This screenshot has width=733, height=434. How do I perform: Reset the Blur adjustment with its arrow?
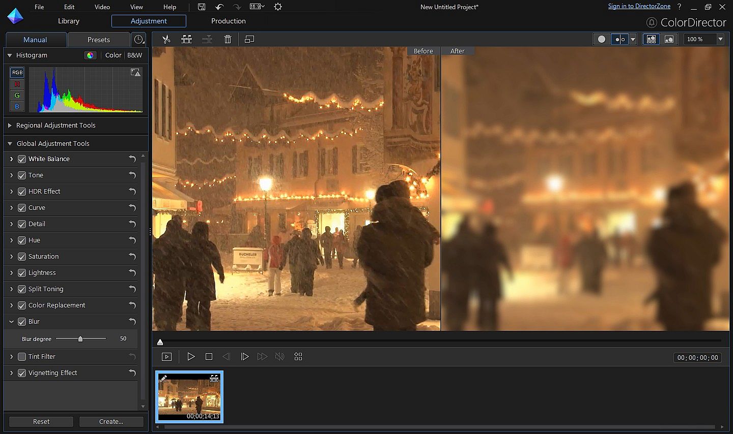132,321
